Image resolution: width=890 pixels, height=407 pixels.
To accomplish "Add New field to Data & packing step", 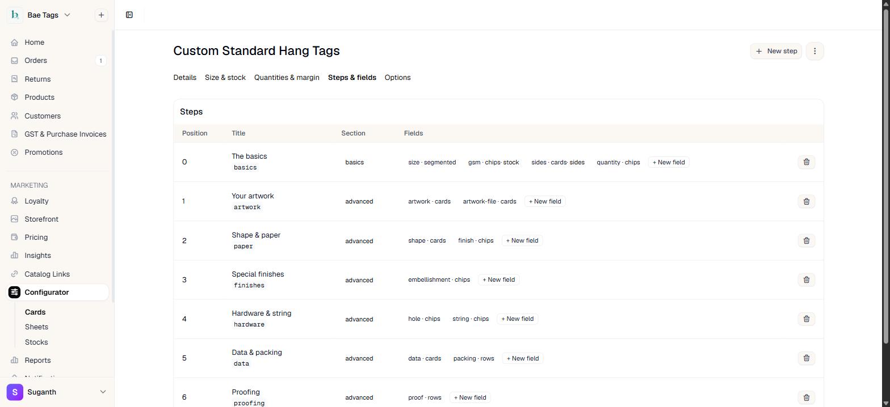I will (x=523, y=358).
